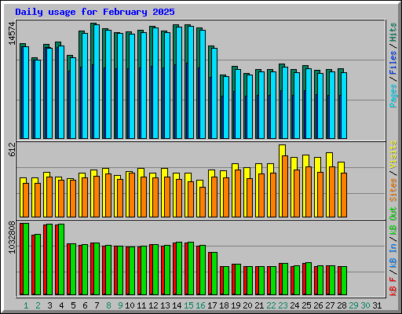This screenshot has width=402, height=314.
Task: Click day 12 label on the axis
Action: coord(153,305)
